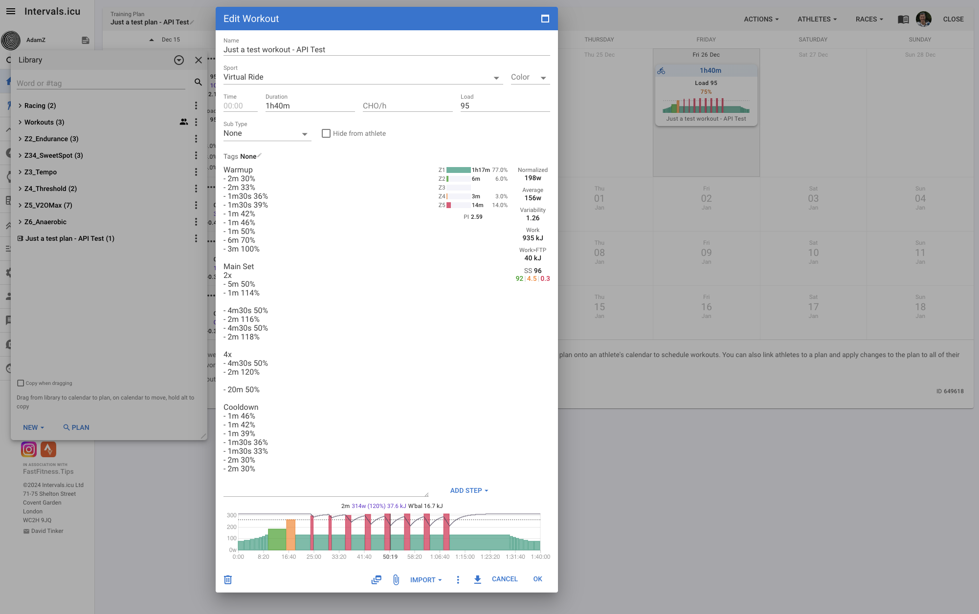
Task: Click the download workout icon
Action: [x=477, y=579]
